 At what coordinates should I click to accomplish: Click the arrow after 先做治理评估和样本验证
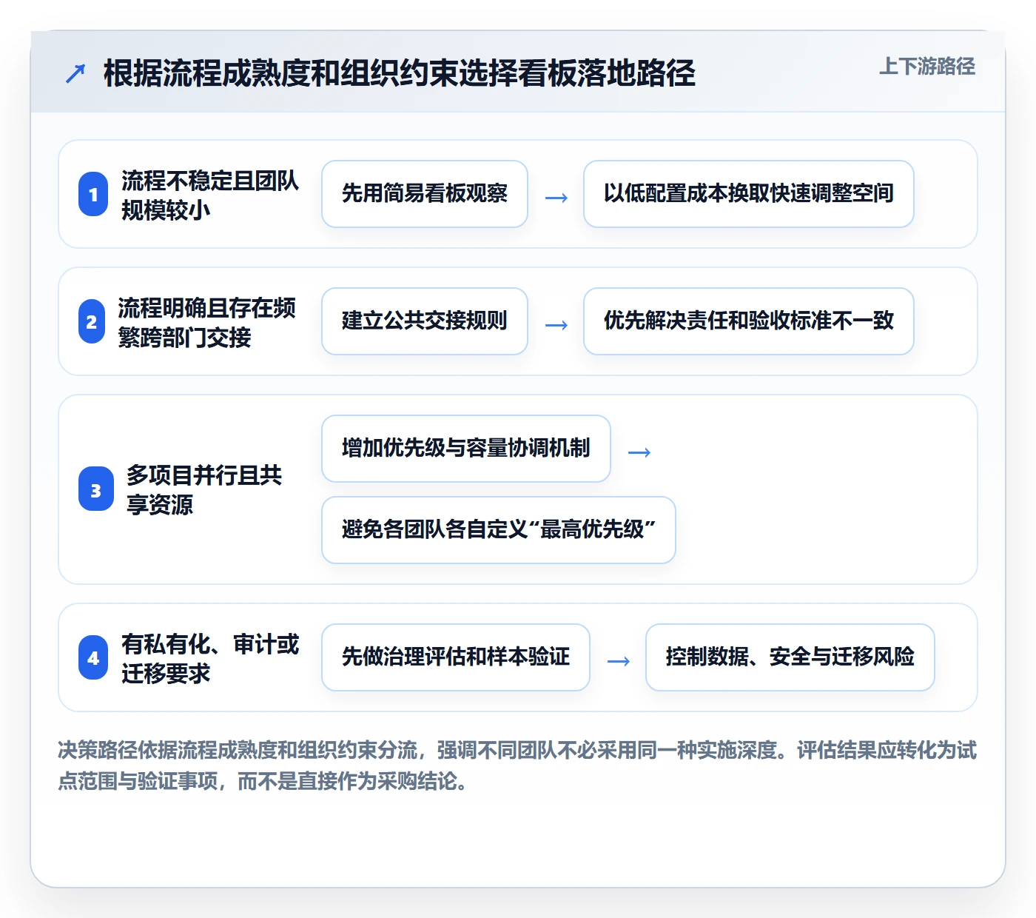tap(619, 661)
